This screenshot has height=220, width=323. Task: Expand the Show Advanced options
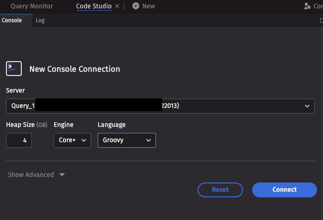tap(31, 175)
